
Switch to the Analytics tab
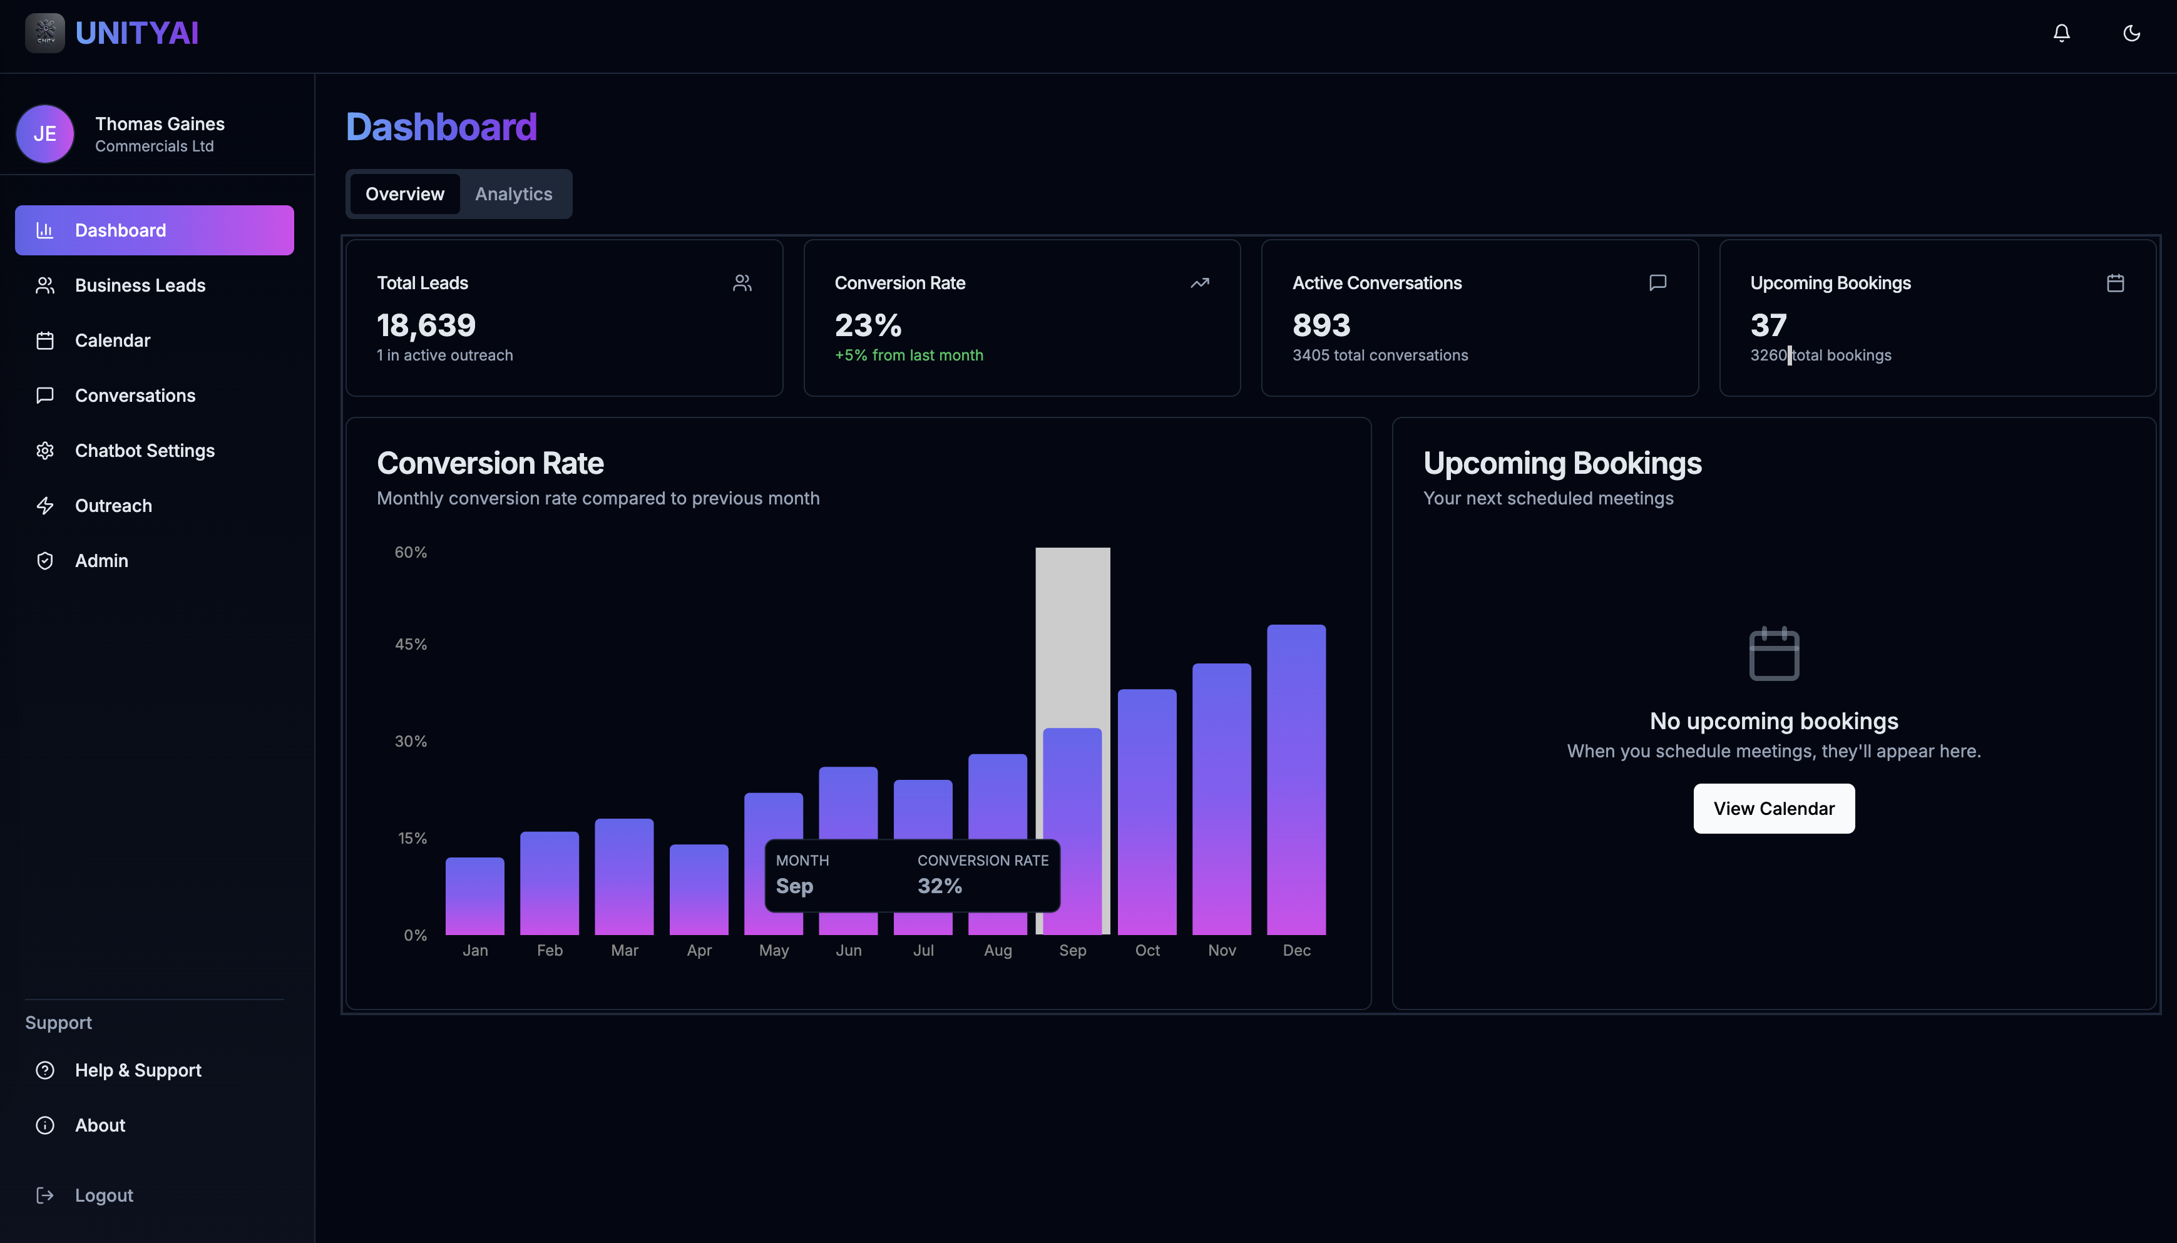[x=513, y=194]
